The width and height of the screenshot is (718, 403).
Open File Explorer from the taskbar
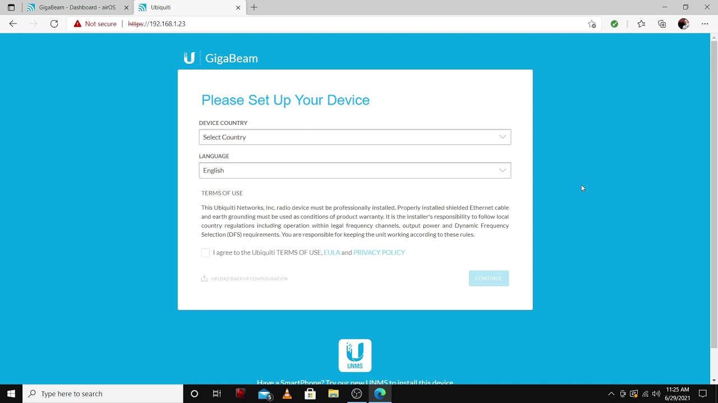tap(333, 393)
